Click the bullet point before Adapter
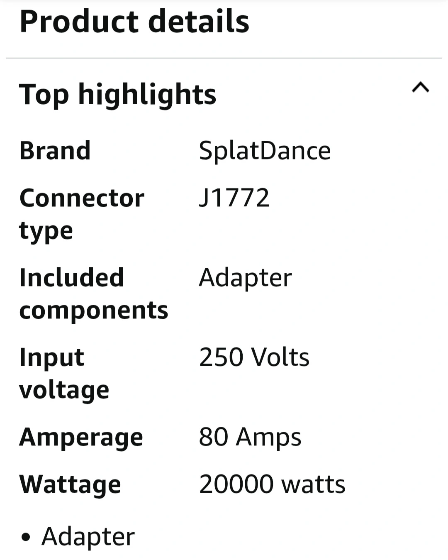Viewport: 448px width, 560px height. [x=26, y=538]
